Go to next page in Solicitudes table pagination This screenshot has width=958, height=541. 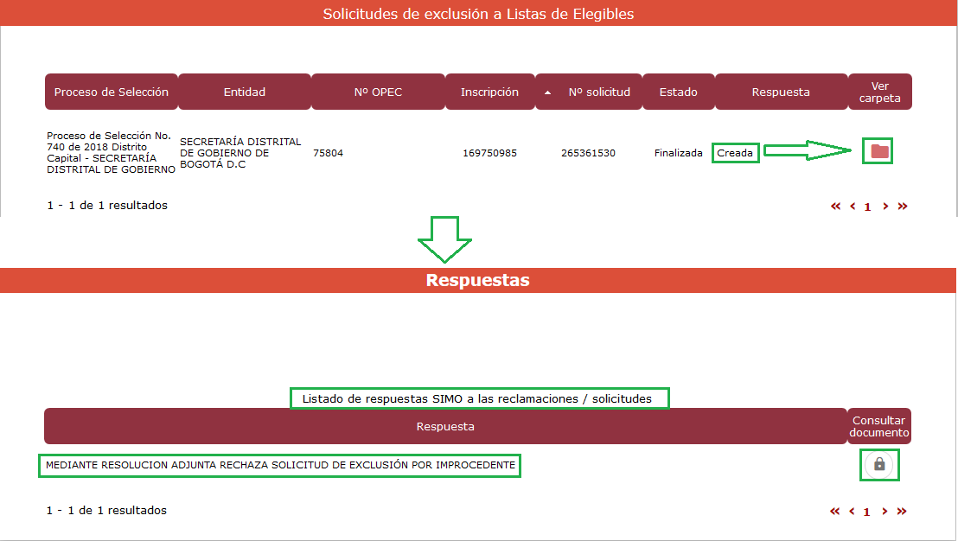pyautogui.click(x=885, y=207)
